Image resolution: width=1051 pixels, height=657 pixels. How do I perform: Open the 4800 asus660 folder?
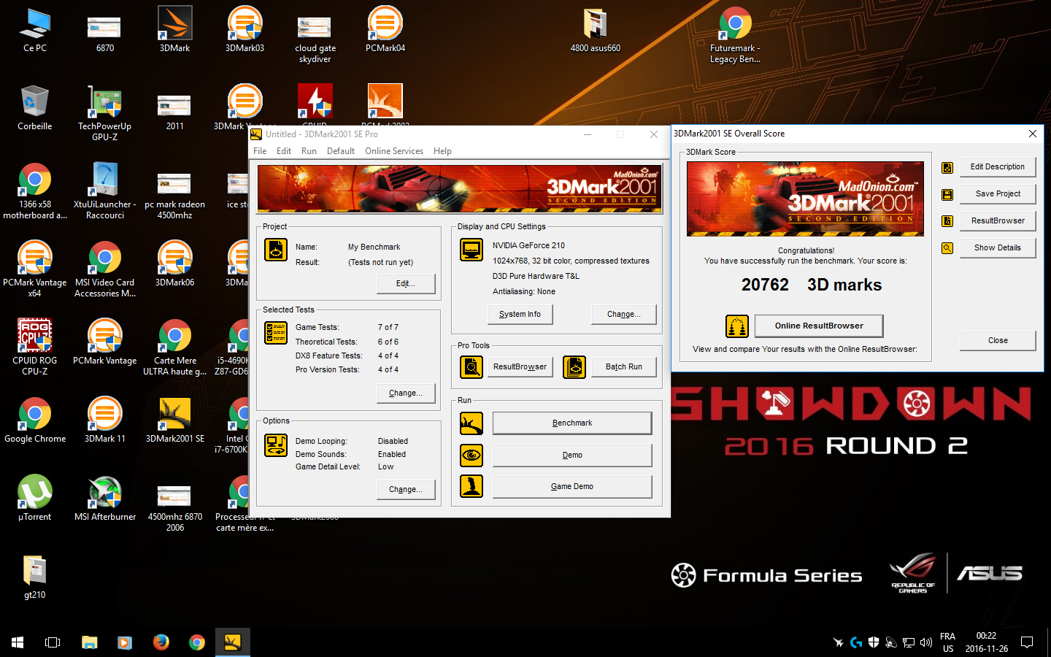pyautogui.click(x=596, y=29)
